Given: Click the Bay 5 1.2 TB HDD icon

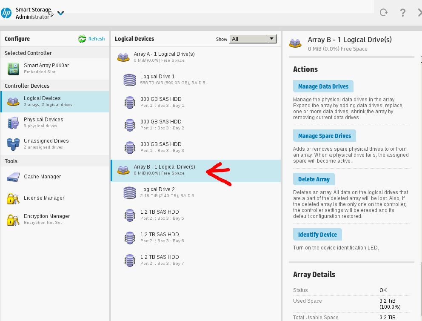Looking at the screenshot, I should pyautogui.click(x=130, y=215).
